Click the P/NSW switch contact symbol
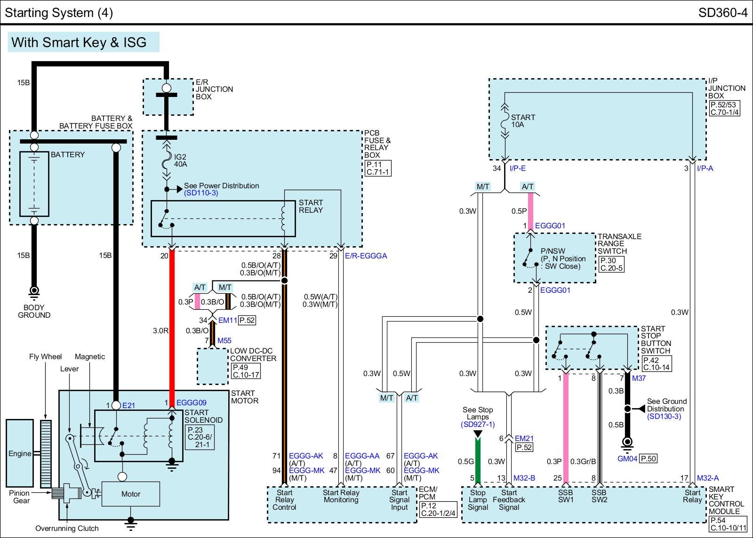This screenshot has height=538, width=753. coord(529,259)
